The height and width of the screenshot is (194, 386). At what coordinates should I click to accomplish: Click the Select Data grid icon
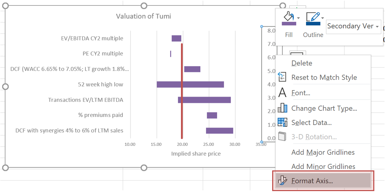coord(282,122)
